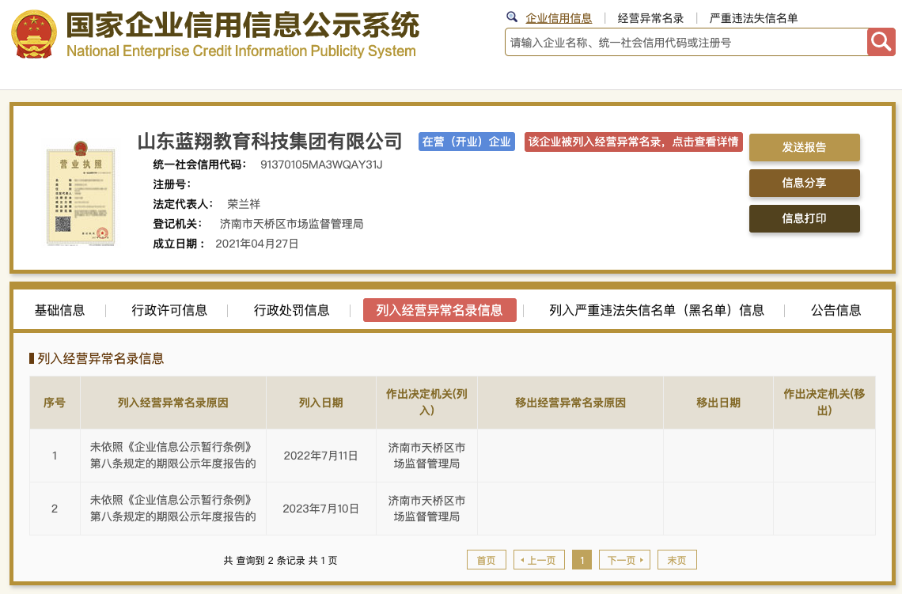This screenshot has height=594, width=902.
Task: Select page 1 in pagination
Action: click(x=582, y=560)
